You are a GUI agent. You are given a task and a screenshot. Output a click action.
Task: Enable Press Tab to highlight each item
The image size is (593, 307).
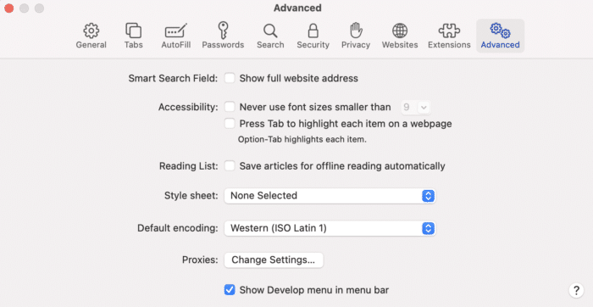click(x=230, y=124)
